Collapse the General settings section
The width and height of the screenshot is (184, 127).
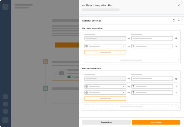click(x=179, y=21)
